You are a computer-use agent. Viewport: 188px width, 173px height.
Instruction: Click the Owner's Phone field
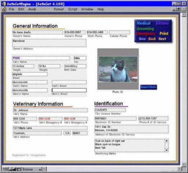pyautogui.click(x=75, y=32)
